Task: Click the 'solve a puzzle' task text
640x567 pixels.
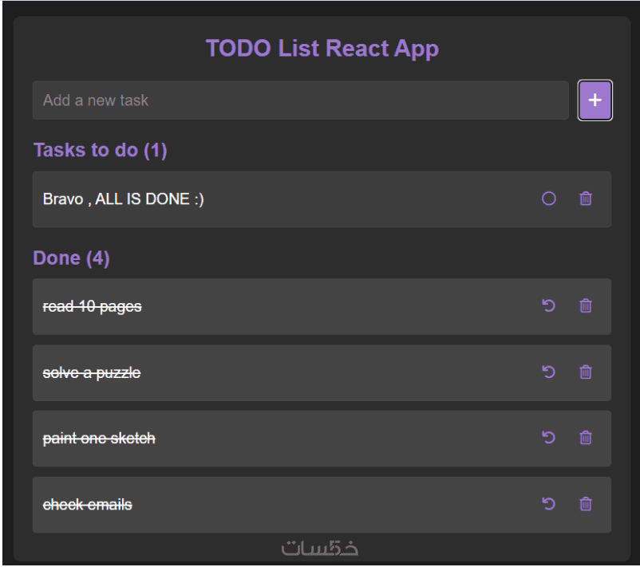Action: pos(91,372)
